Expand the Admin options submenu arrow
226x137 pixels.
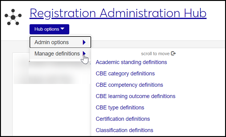84,42
